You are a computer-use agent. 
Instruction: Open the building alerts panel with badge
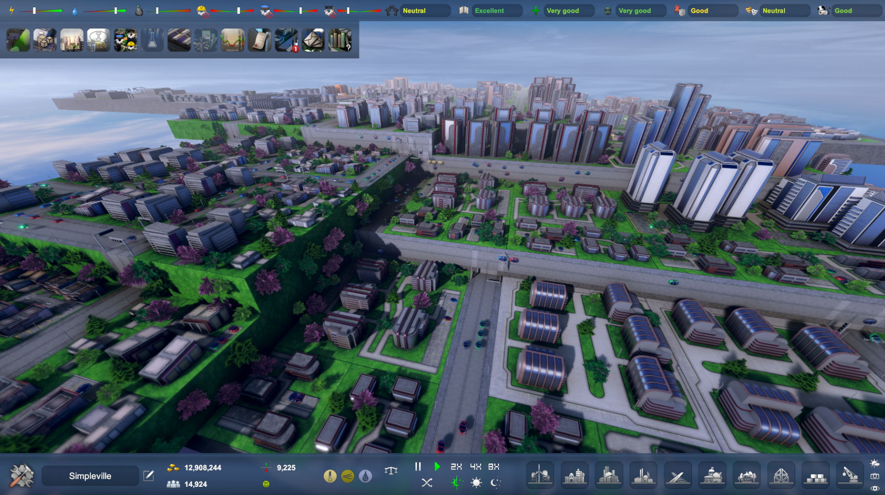pyautogui.click(x=286, y=40)
